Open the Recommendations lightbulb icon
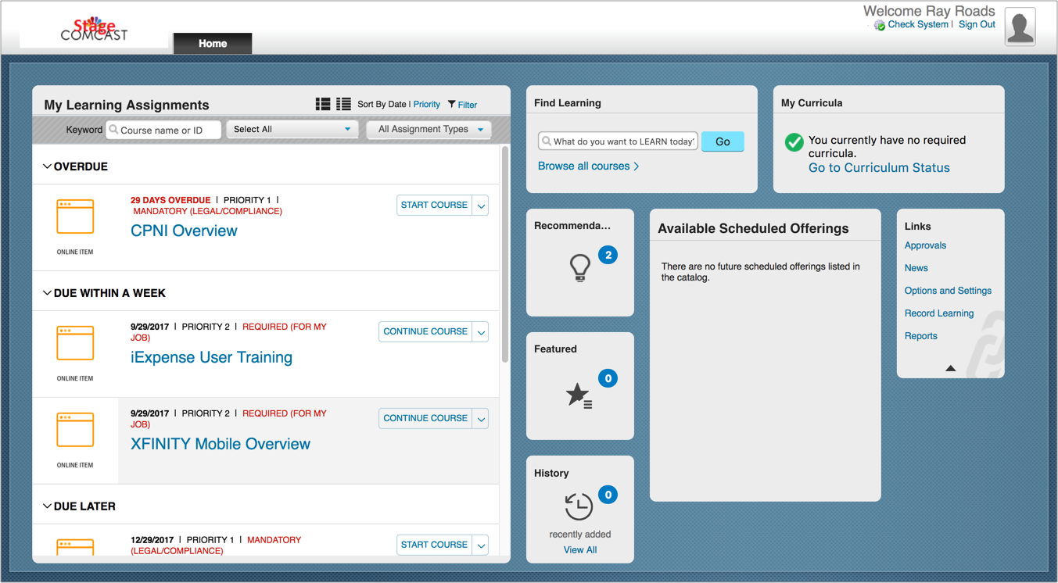Viewport: 1058px width, 583px height. (579, 268)
